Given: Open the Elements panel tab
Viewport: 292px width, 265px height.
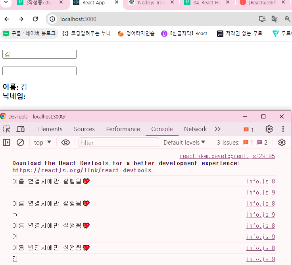Looking at the screenshot, I should (50, 129).
